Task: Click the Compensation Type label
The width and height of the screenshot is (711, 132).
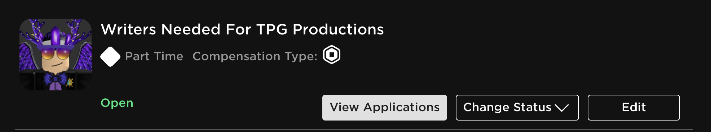Action: 255,56
